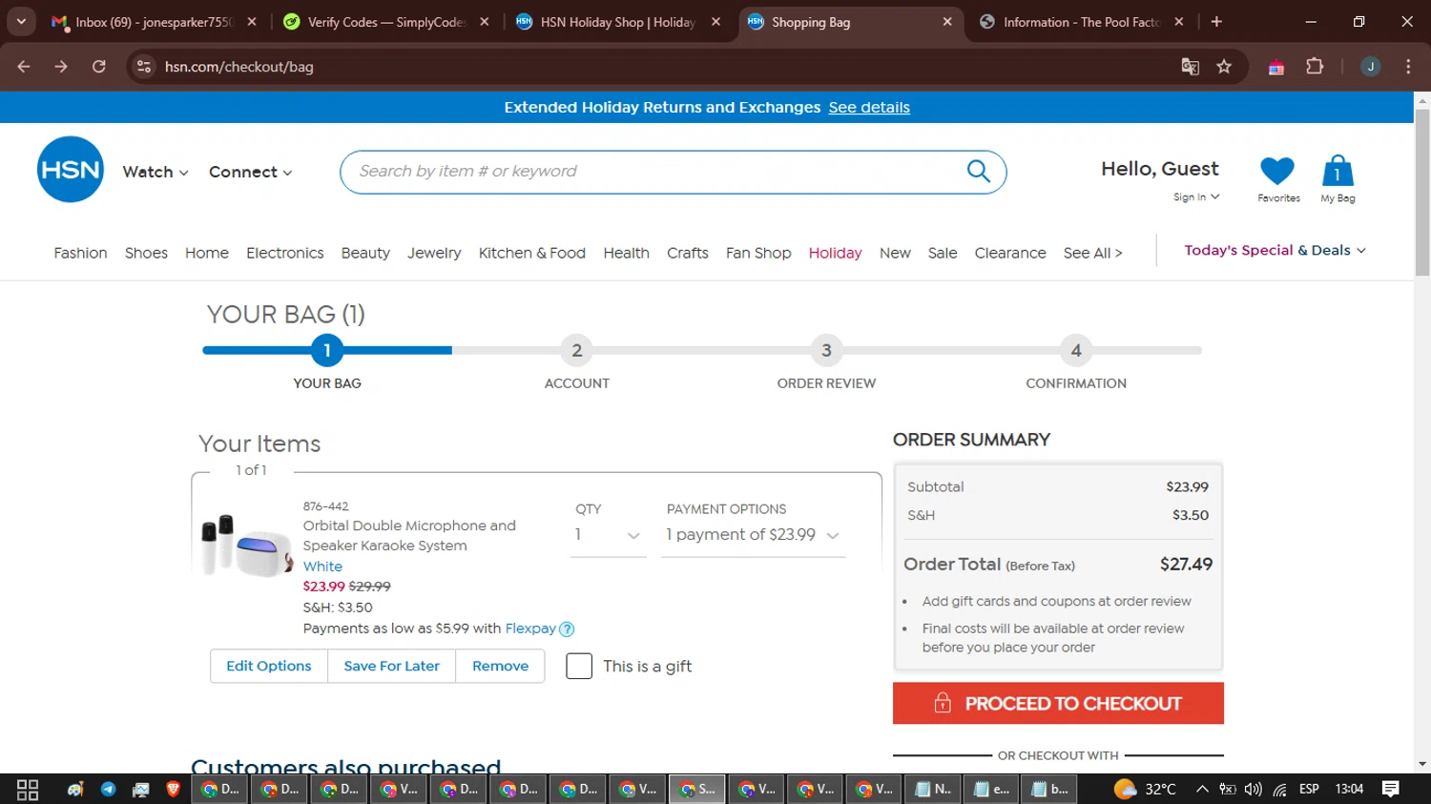Open See details returns link
1431x804 pixels.
point(869,107)
